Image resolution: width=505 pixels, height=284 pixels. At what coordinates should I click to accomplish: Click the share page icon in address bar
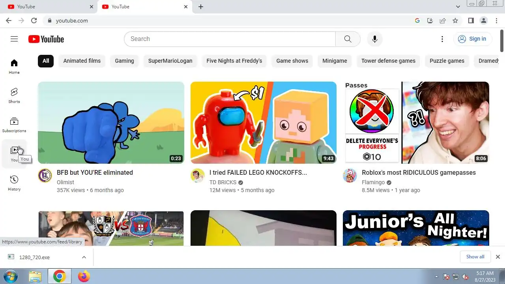(x=443, y=21)
